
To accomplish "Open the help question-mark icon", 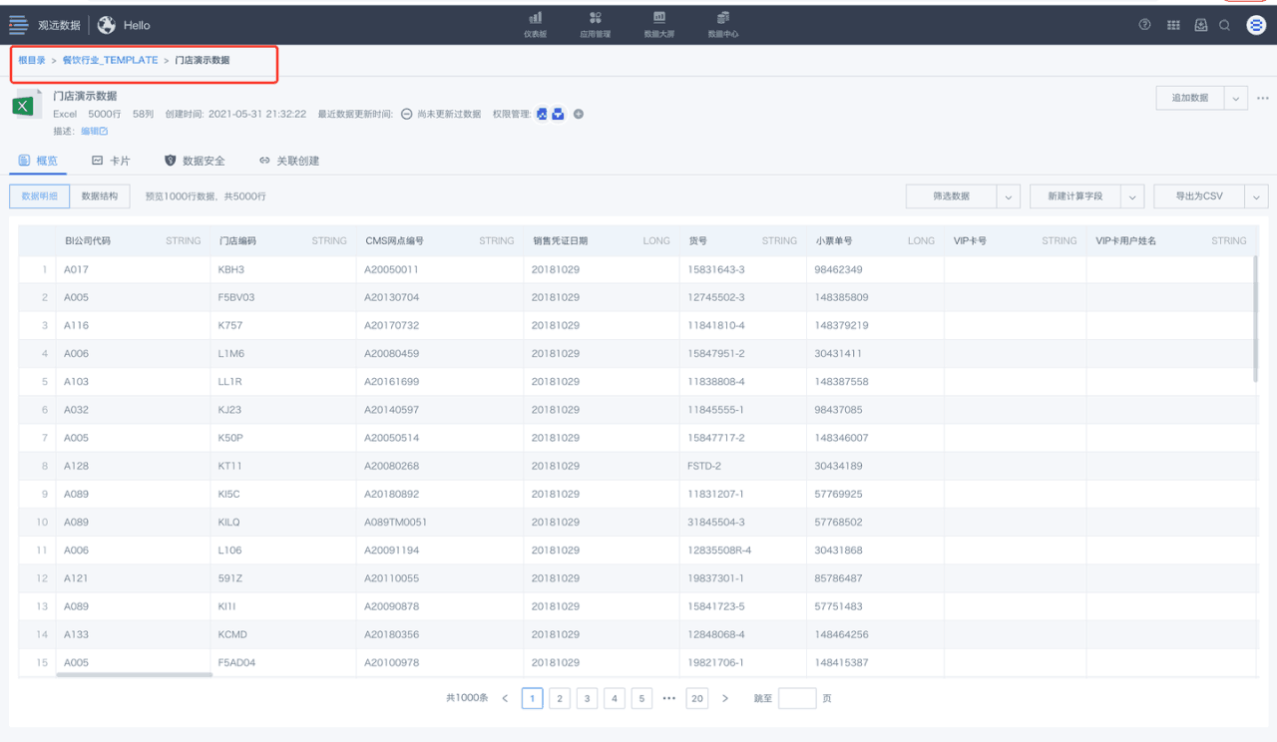I will pos(1145,25).
